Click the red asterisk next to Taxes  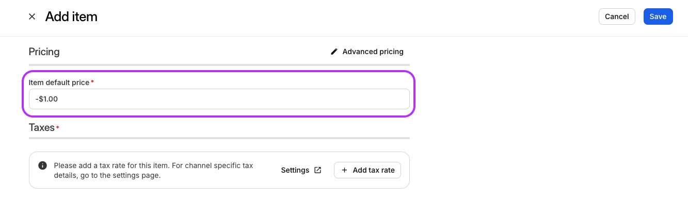tap(57, 127)
